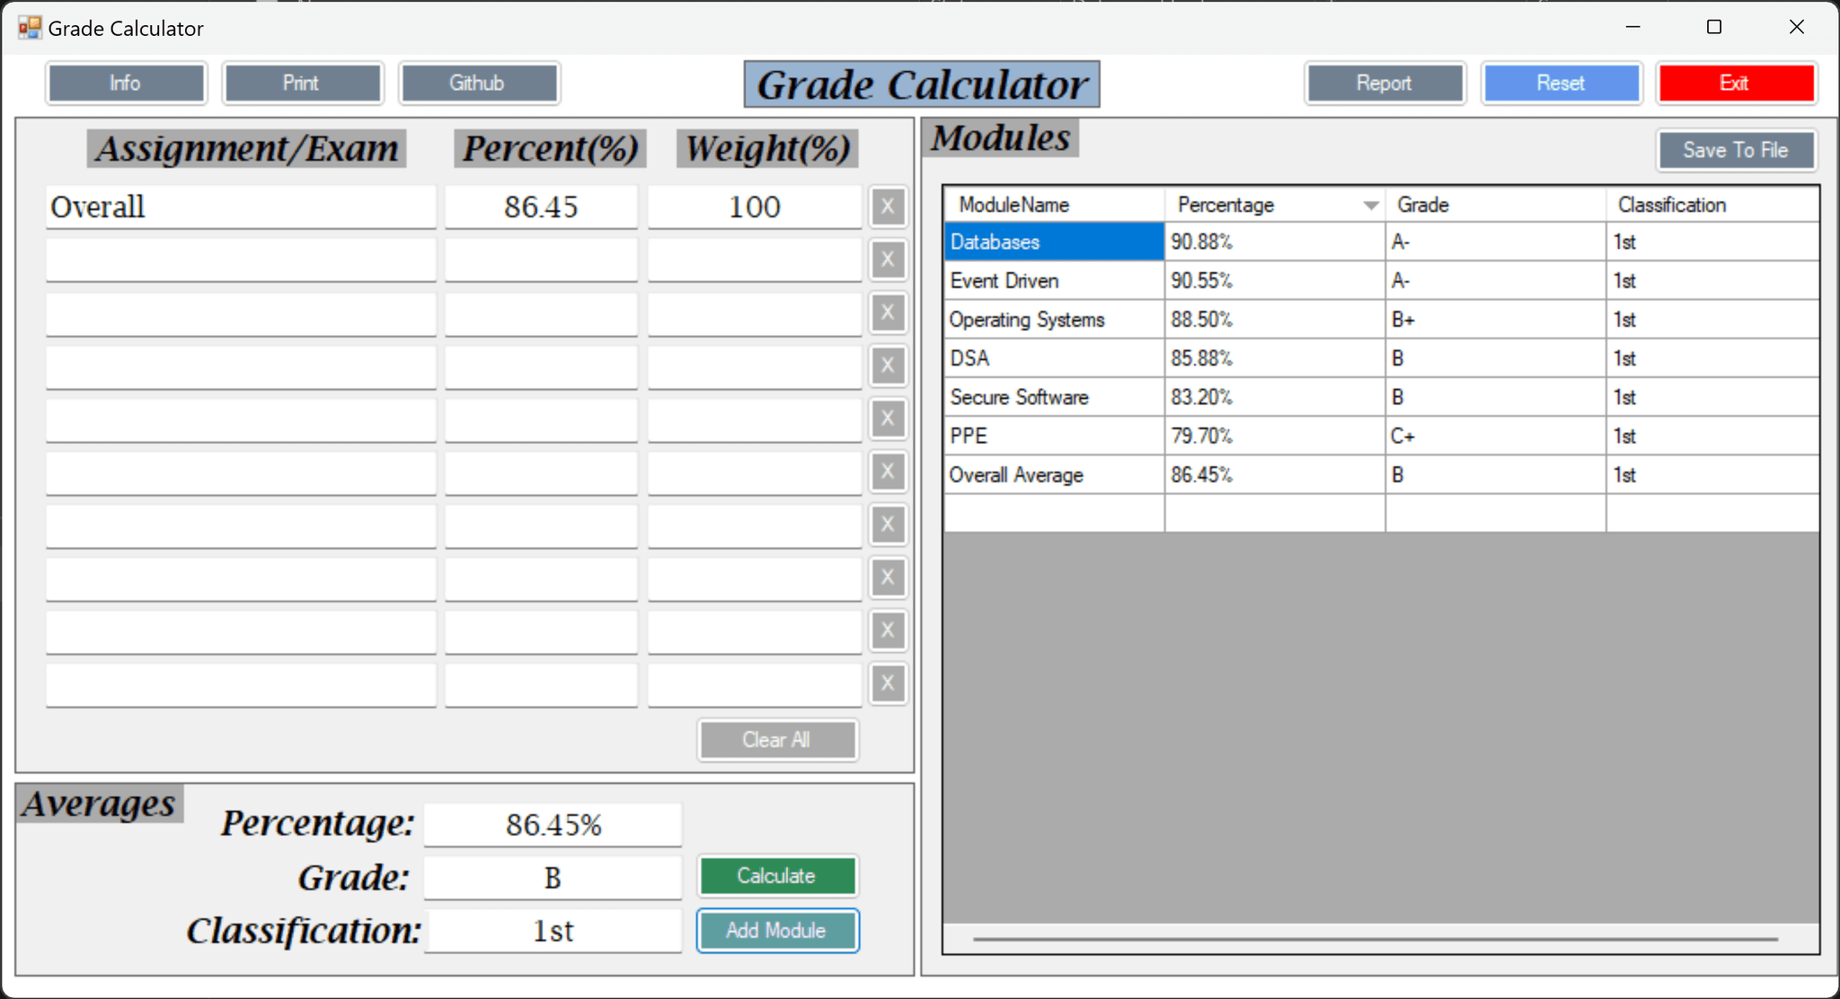Click the Classification field showing 1st
Viewport: 1840px width, 999px height.
pos(553,931)
